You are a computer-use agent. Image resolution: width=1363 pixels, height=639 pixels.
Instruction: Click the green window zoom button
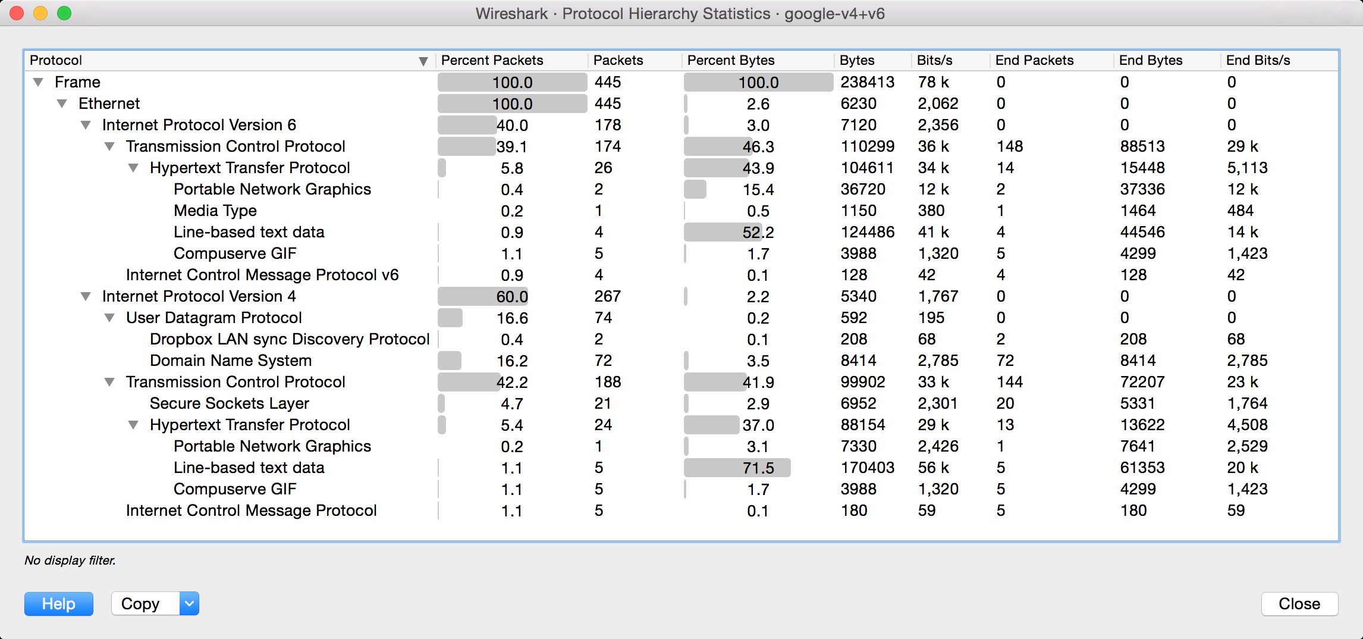pyautogui.click(x=64, y=13)
